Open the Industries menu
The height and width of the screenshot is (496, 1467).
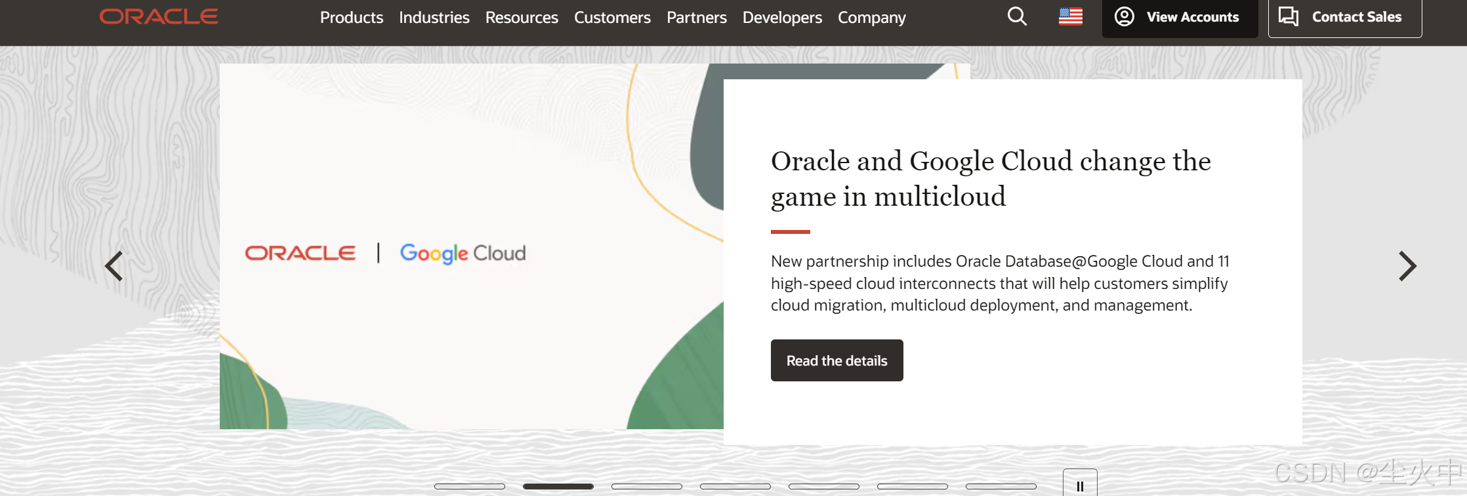(x=434, y=18)
